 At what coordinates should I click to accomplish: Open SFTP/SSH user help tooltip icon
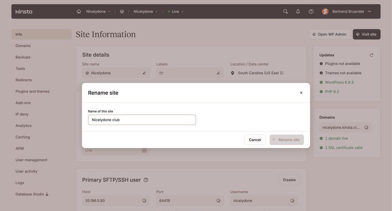tap(146, 180)
